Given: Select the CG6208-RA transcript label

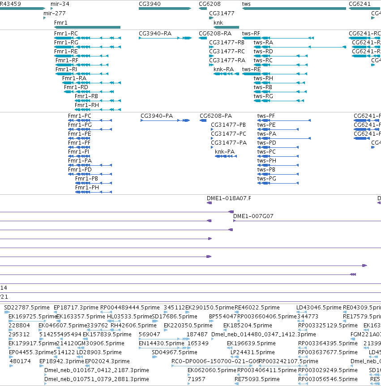Looking at the screenshot, I should coord(215,34).
